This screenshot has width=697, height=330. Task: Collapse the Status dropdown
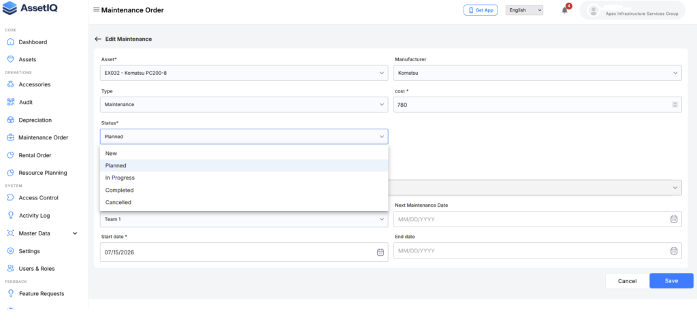[x=244, y=136]
